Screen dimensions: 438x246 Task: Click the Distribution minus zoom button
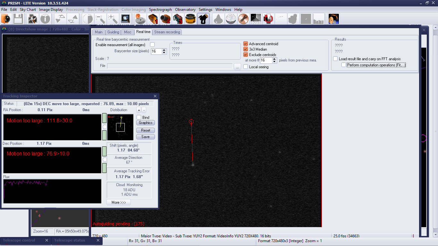click(x=144, y=110)
